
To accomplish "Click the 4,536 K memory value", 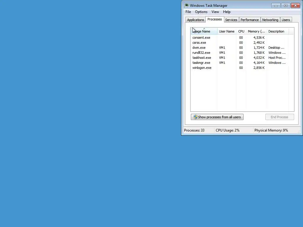I will coord(259,38).
